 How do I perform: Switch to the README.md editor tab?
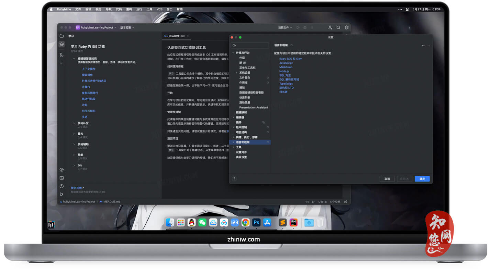[x=176, y=36]
